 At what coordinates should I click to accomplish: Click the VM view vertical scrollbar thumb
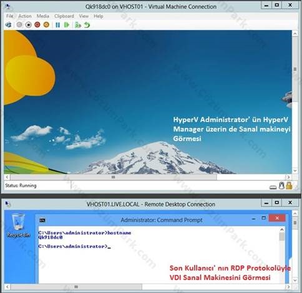tap(295, 69)
